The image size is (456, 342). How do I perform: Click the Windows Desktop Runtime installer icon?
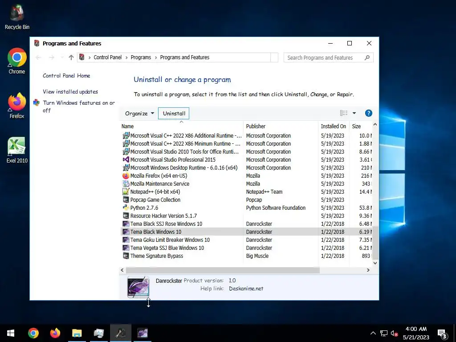click(x=126, y=168)
